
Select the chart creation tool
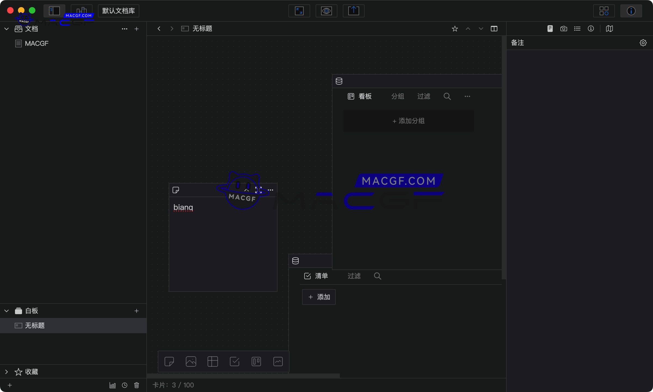click(x=278, y=362)
